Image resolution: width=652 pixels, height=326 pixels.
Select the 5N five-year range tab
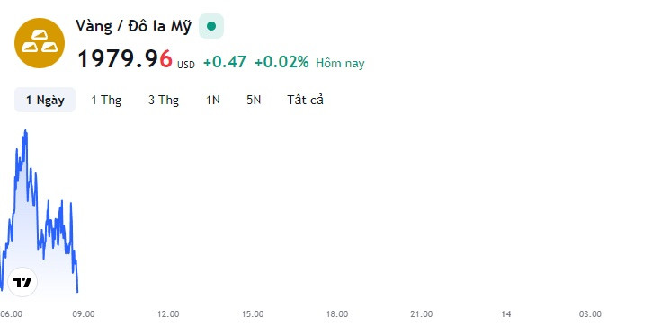tap(254, 100)
